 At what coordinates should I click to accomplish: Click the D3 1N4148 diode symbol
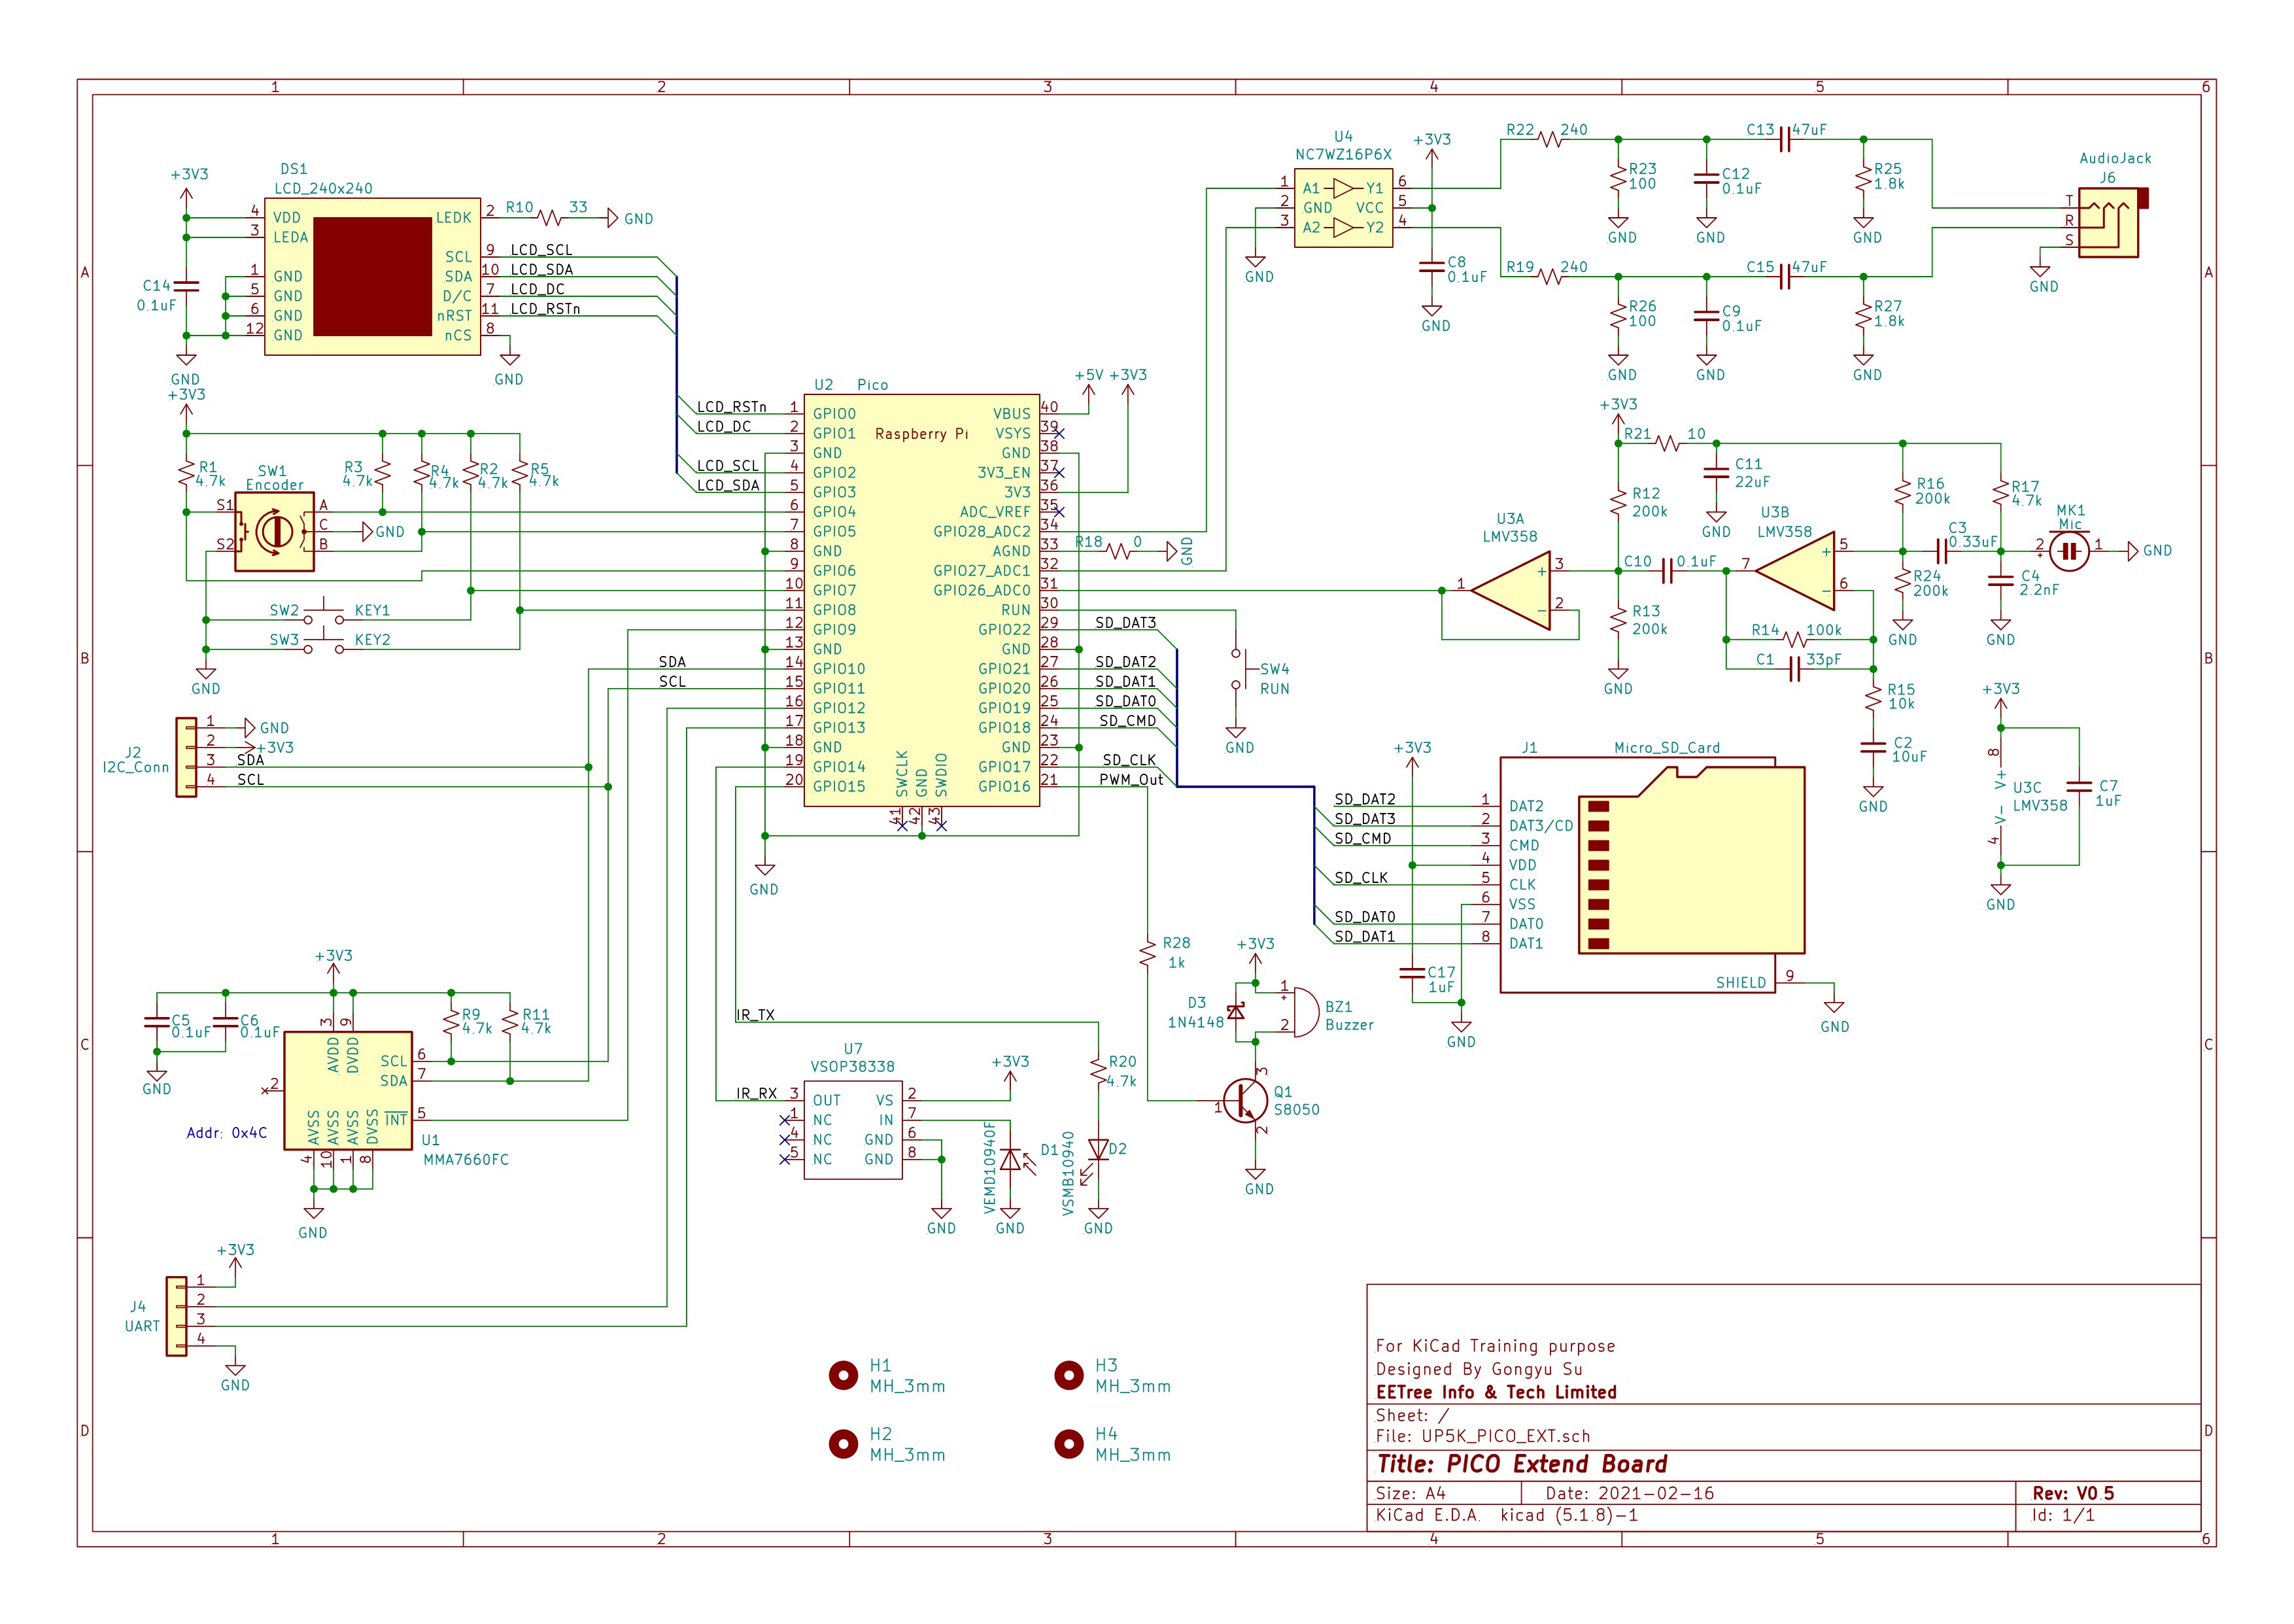tap(1237, 1012)
